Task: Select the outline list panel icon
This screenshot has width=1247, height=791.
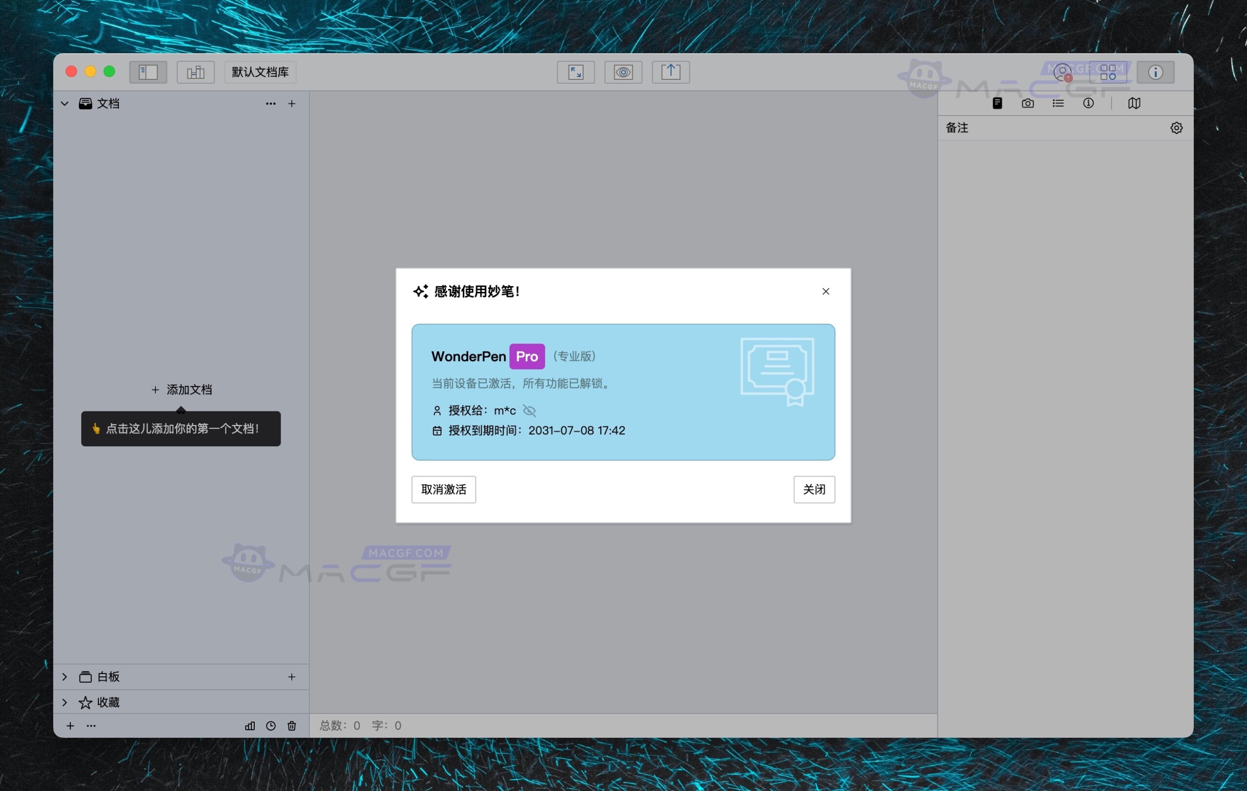Action: (x=1058, y=103)
